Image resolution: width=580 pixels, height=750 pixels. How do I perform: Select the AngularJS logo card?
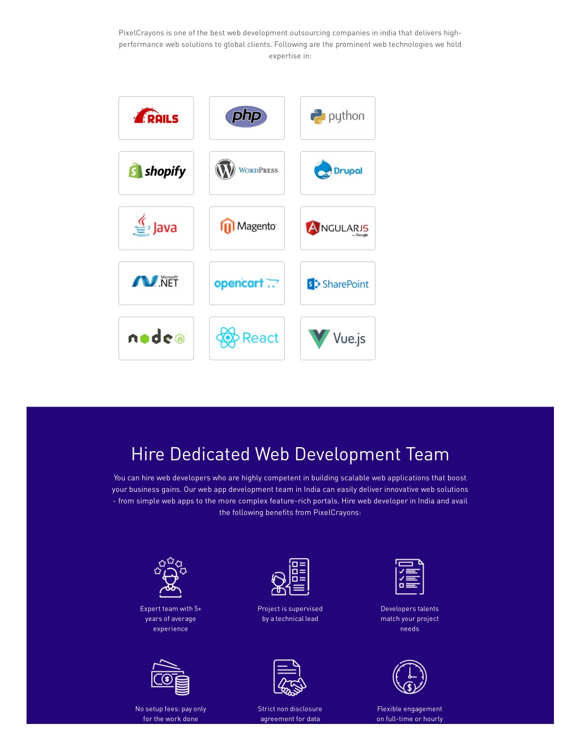click(338, 228)
